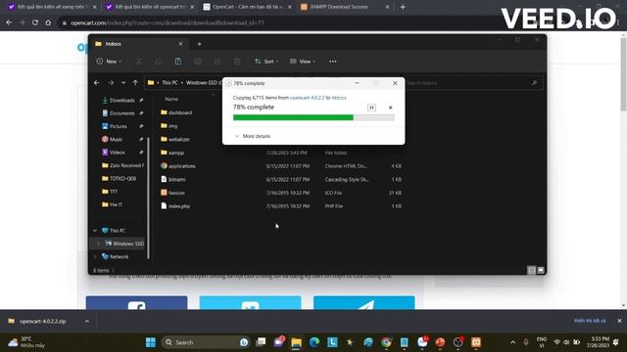Viewport: 627px width, 352px height.
Task: Pause the file copy operation
Action: 371,108
